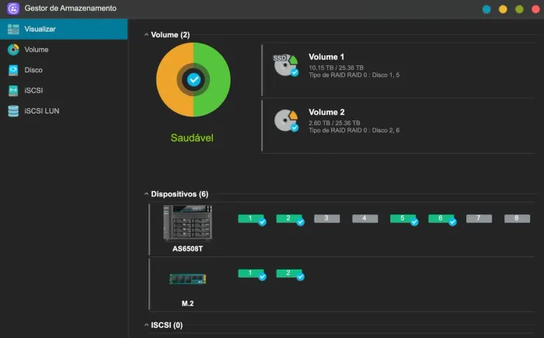The width and height of the screenshot is (544, 338).
Task: Click the Gestor de Armazenamento app icon
Action: [x=13, y=9]
